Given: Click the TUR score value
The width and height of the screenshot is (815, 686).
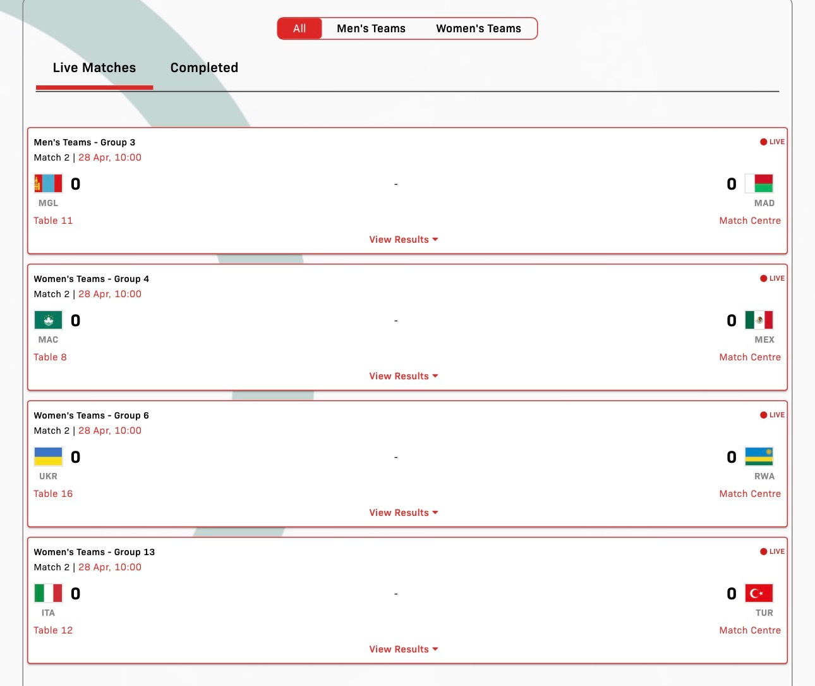Looking at the screenshot, I should tap(732, 594).
